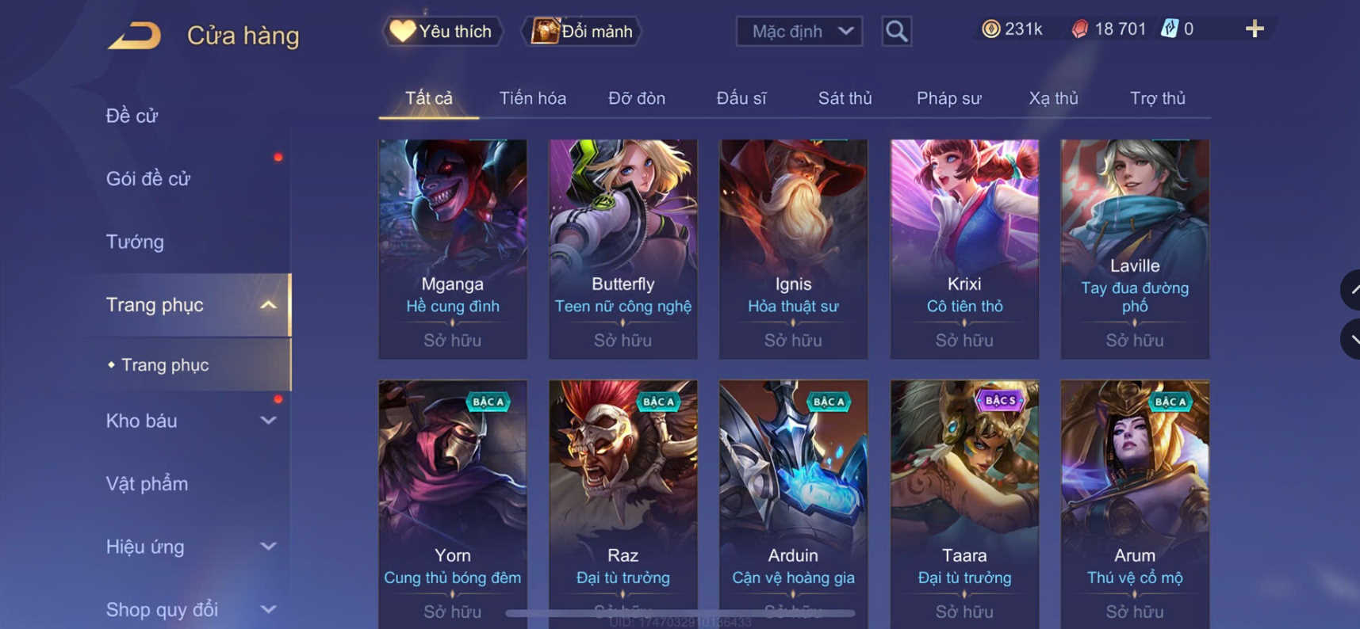
Task: Select the Taara Đại tù trưởng skin
Action: (964, 505)
